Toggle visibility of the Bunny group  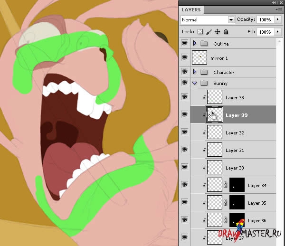184,83
